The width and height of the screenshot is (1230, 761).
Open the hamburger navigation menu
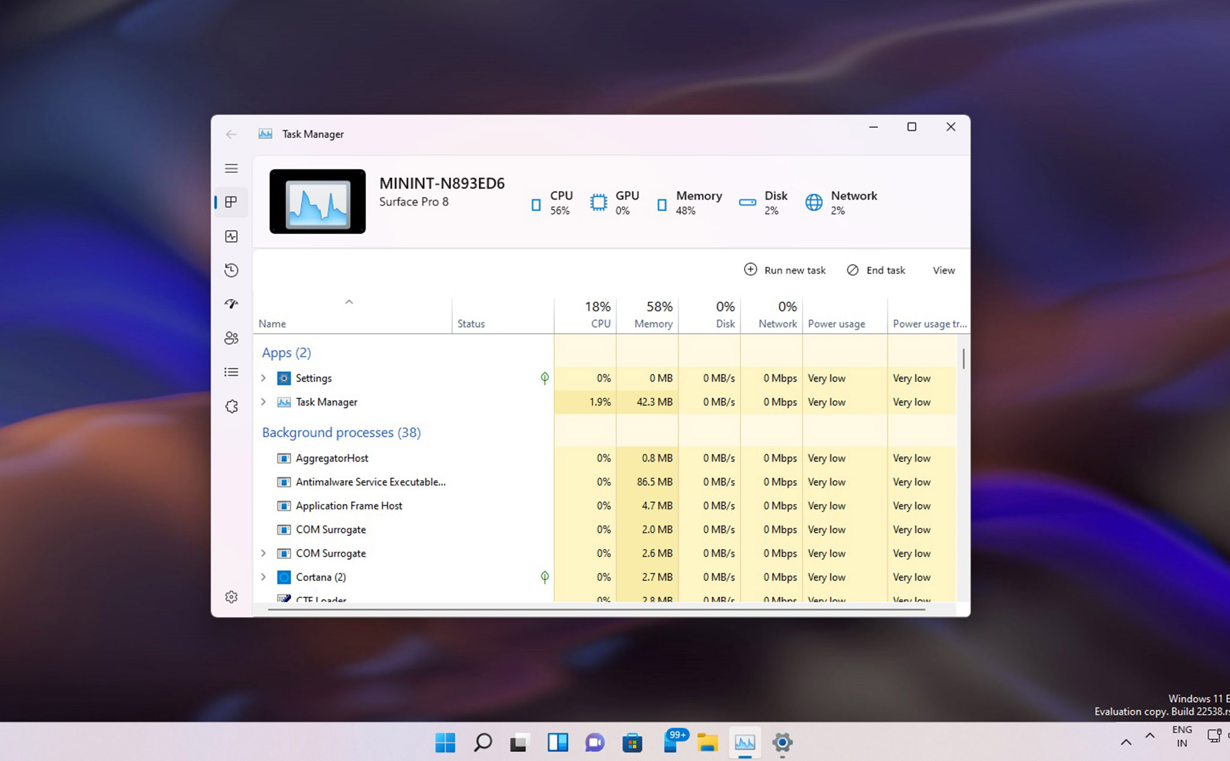coord(231,168)
